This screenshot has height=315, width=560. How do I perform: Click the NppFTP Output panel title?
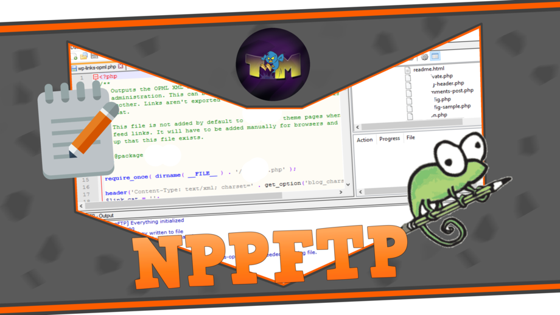point(101,215)
